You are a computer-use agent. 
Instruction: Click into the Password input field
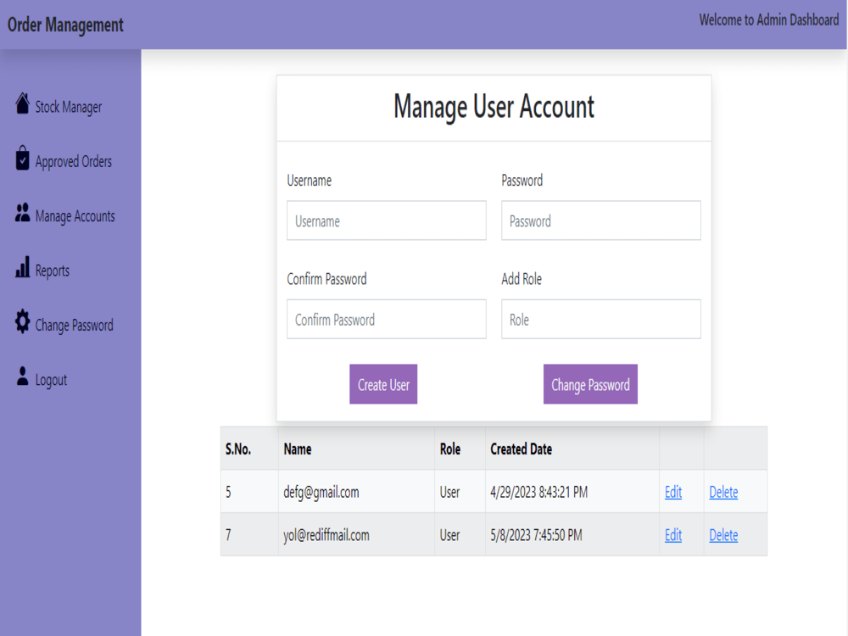tap(600, 220)
